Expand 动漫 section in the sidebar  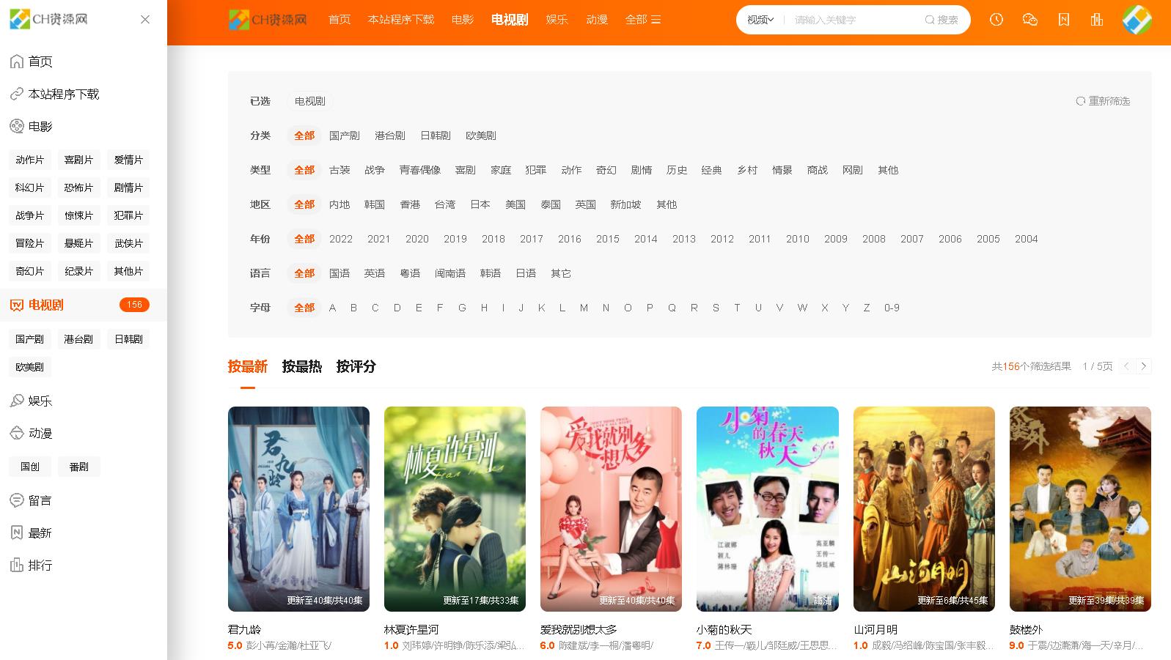pyautogui.click(x=40, y=433)
